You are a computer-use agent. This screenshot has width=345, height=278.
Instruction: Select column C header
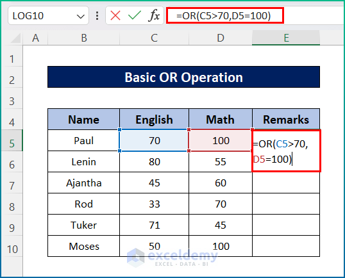click(154, 38)
